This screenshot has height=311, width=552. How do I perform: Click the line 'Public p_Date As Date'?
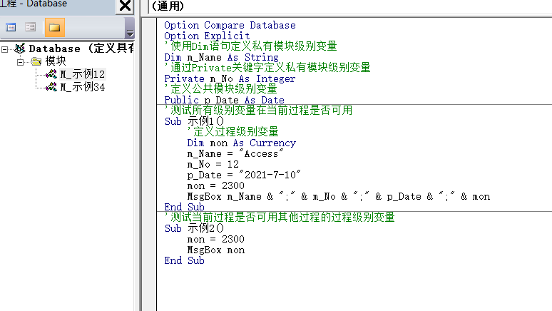click(224, 100)
